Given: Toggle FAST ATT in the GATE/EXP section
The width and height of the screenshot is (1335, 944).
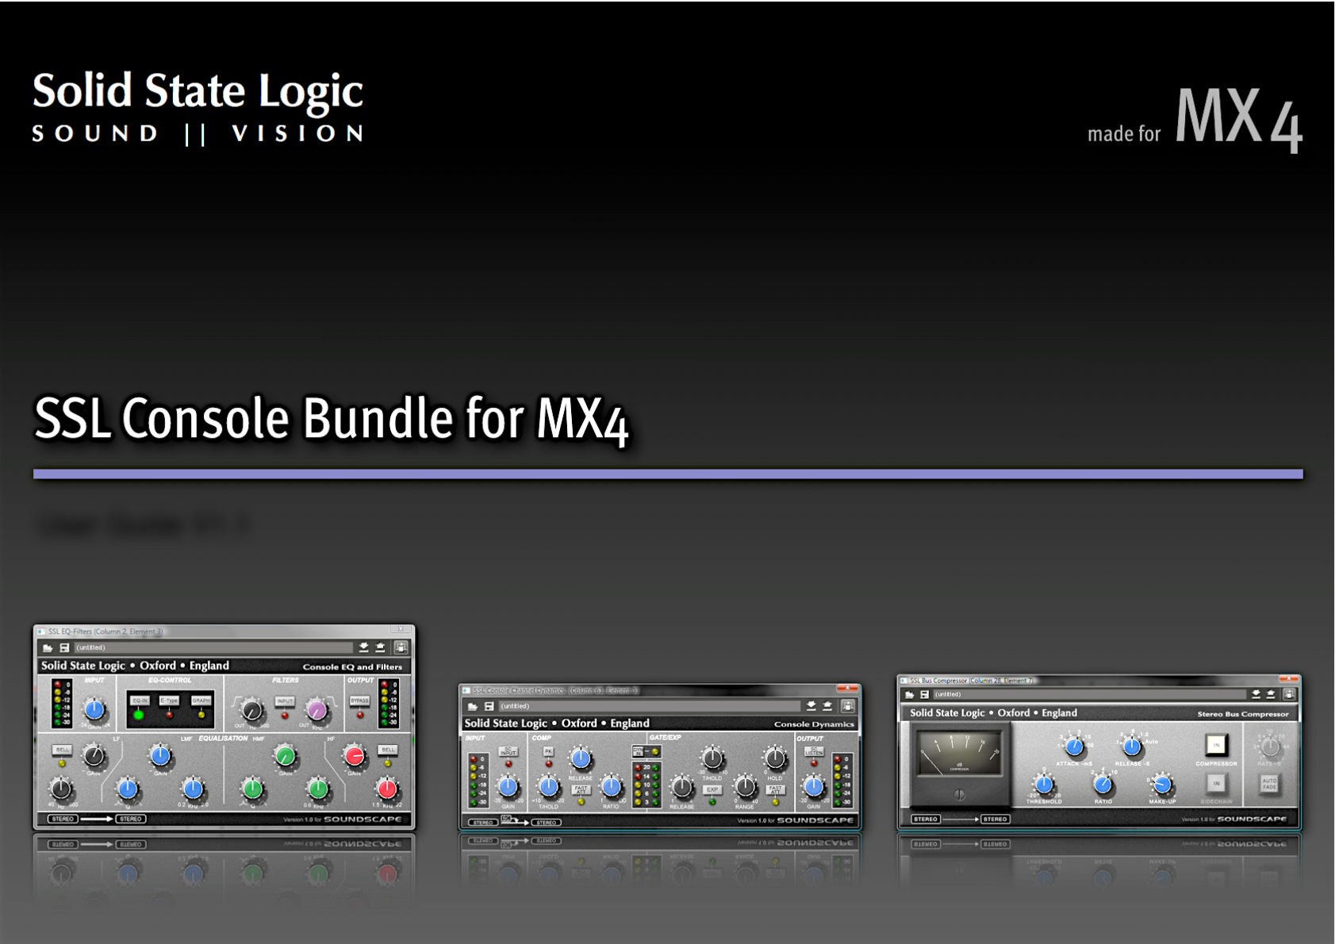Looking at the screenshot, I should click(x=775, y=790).
